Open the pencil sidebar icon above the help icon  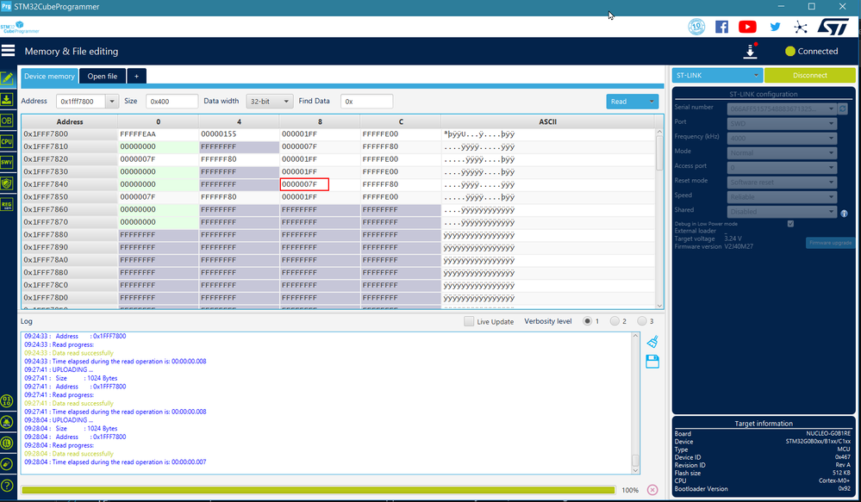(7, 464)
